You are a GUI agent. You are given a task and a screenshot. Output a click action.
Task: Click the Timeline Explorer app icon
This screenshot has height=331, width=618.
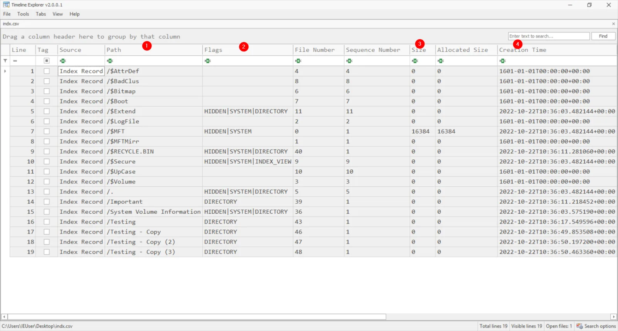6,5
